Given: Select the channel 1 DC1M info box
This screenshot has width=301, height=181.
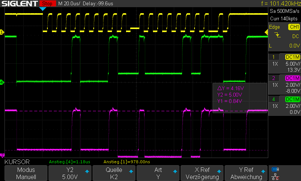Looking at the screenshot, I should click(x=284, y=63).
